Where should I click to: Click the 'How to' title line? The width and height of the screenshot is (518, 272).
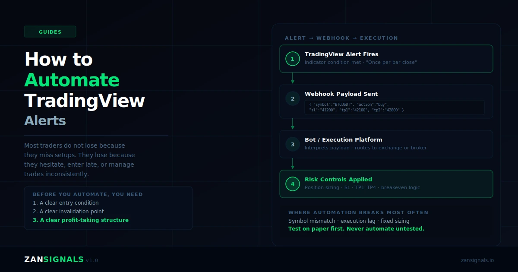(58, 60)
